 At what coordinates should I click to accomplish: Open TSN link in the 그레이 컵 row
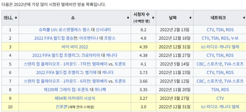(215, 90)
